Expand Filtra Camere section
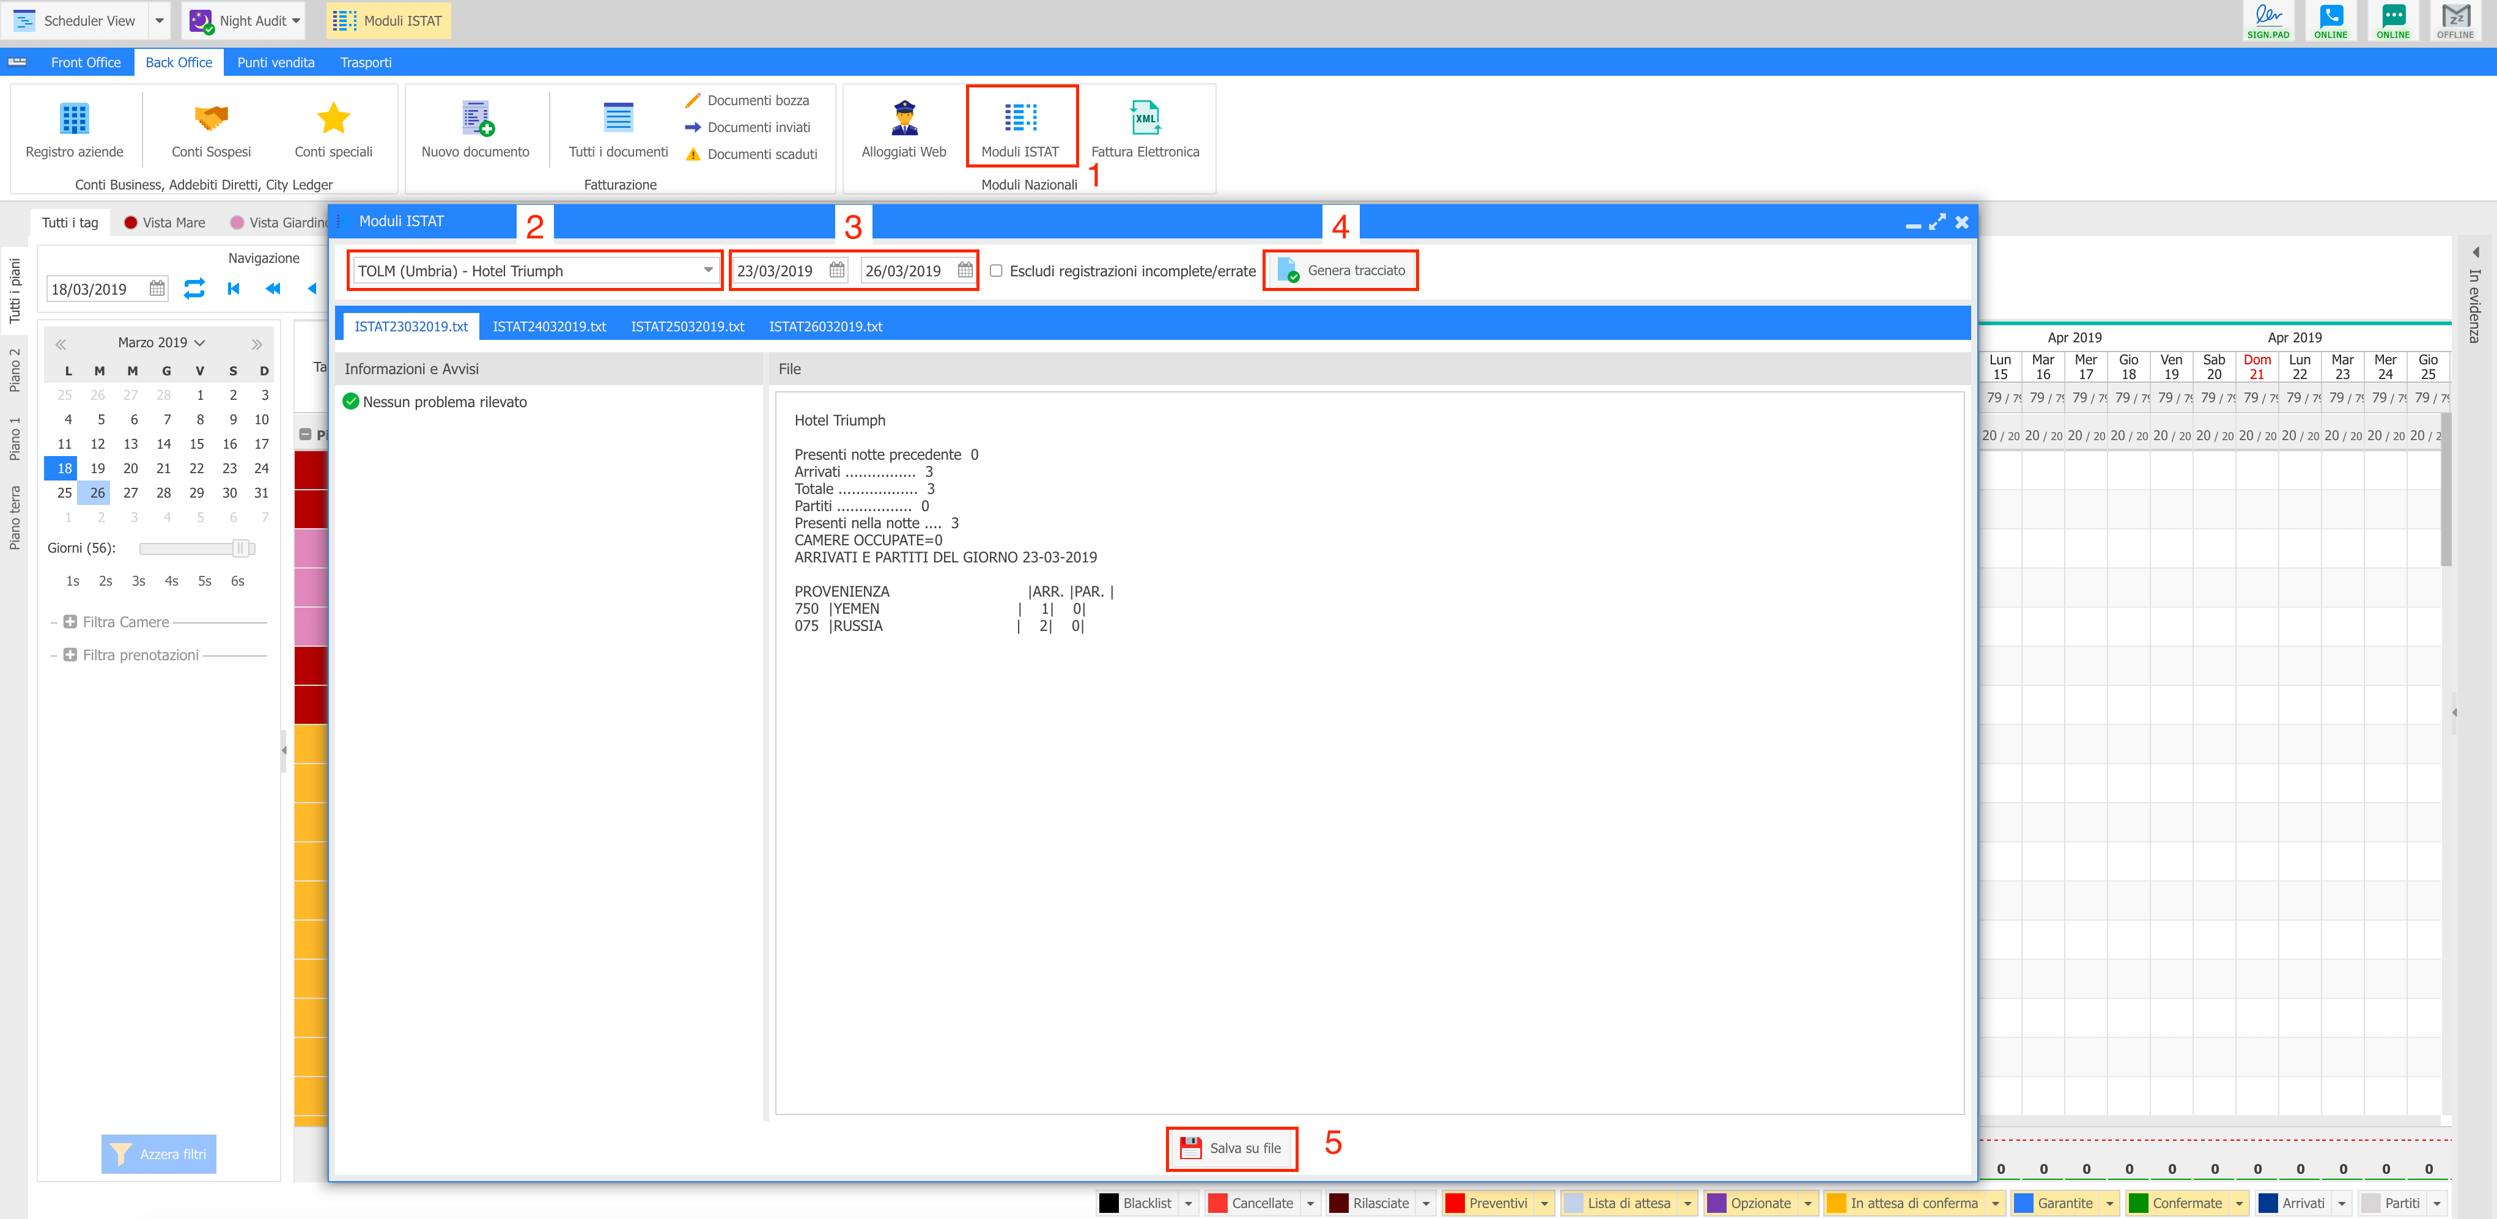 coord(70,622)
